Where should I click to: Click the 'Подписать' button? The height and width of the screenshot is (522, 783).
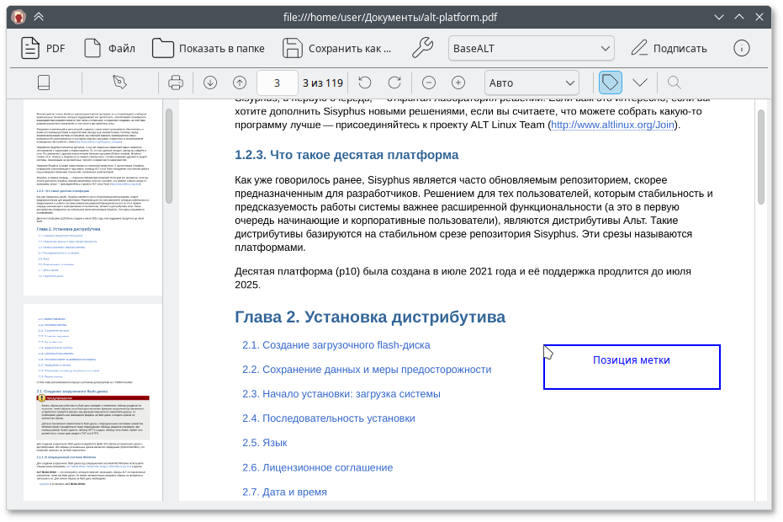669,48
